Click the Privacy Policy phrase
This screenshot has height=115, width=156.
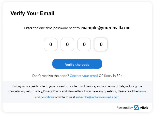[x=52, y=91]
